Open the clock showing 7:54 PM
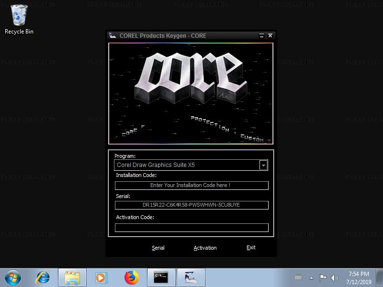Image resolution: width=383 pixels, height=287 pixels. pyautogui.click(x=359, y=278)
